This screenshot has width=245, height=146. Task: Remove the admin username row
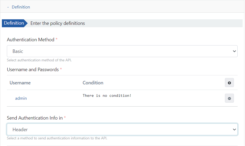tap(229, 98)
